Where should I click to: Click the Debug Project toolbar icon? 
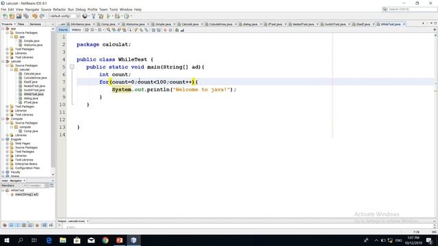(x=117, y=16)
